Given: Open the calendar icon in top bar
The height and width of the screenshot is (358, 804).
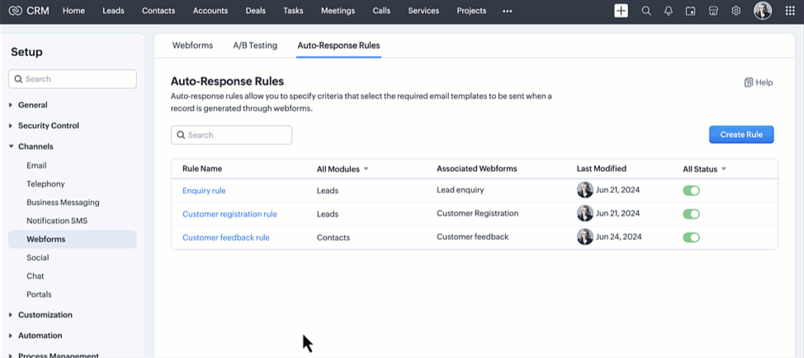Looking at the screenshot, I should 691,11.
